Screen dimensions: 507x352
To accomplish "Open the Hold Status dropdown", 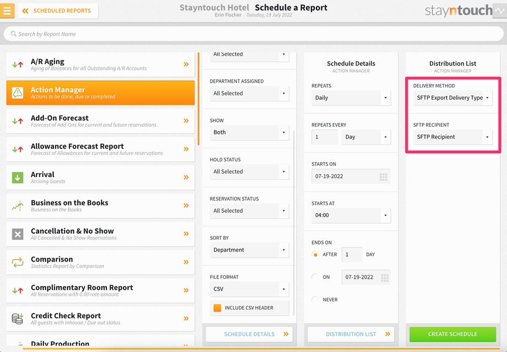I will tap(249, 172).
